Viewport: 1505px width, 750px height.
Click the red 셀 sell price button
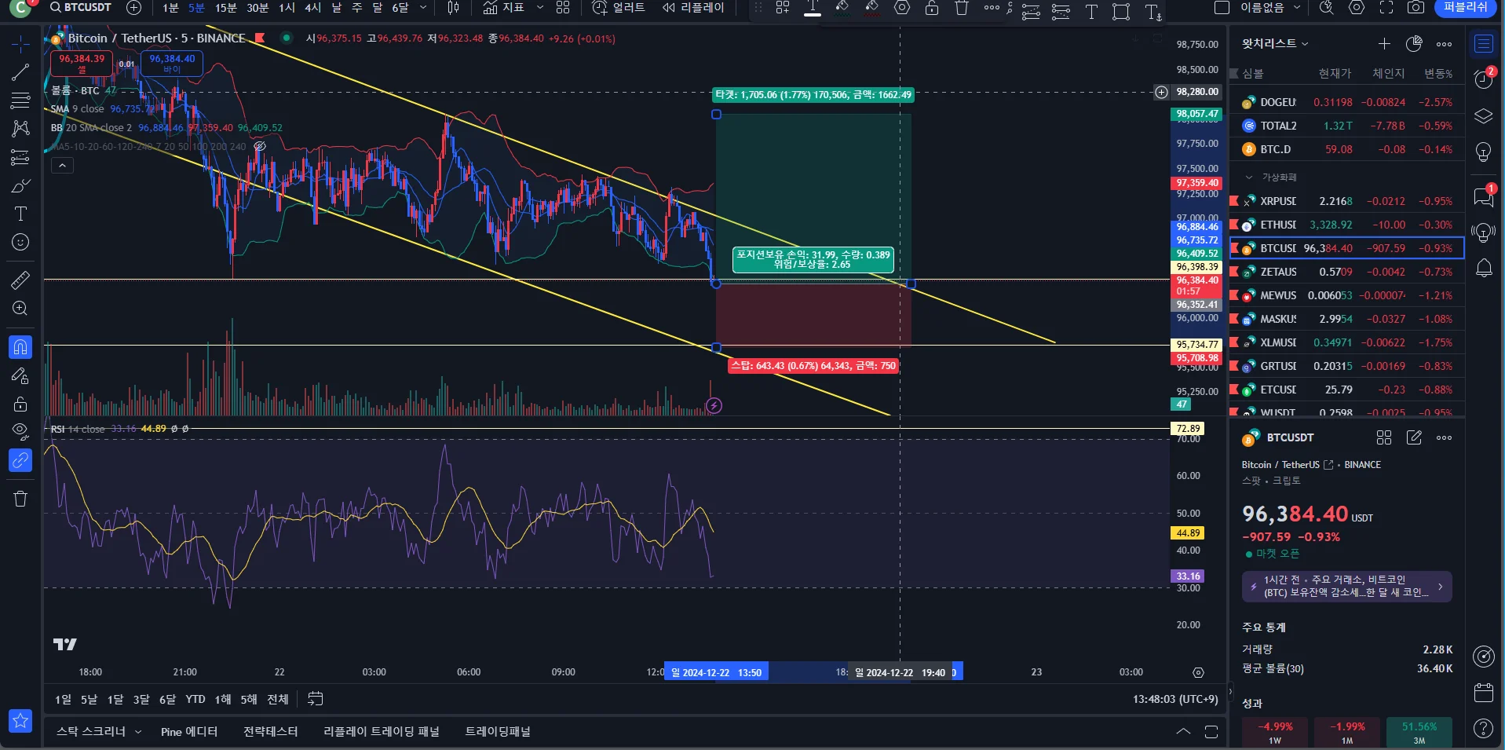82,64
